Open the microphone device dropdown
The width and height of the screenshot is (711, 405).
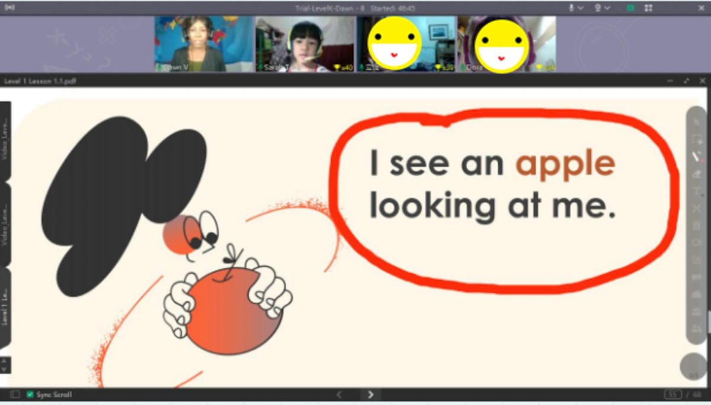580,8
